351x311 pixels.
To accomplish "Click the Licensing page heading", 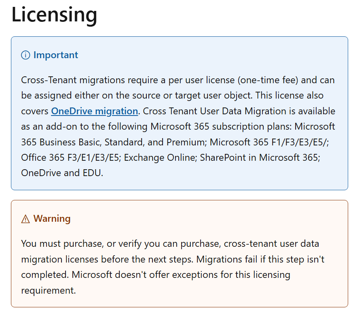I will pyautogui.click(x=54, y=15).
